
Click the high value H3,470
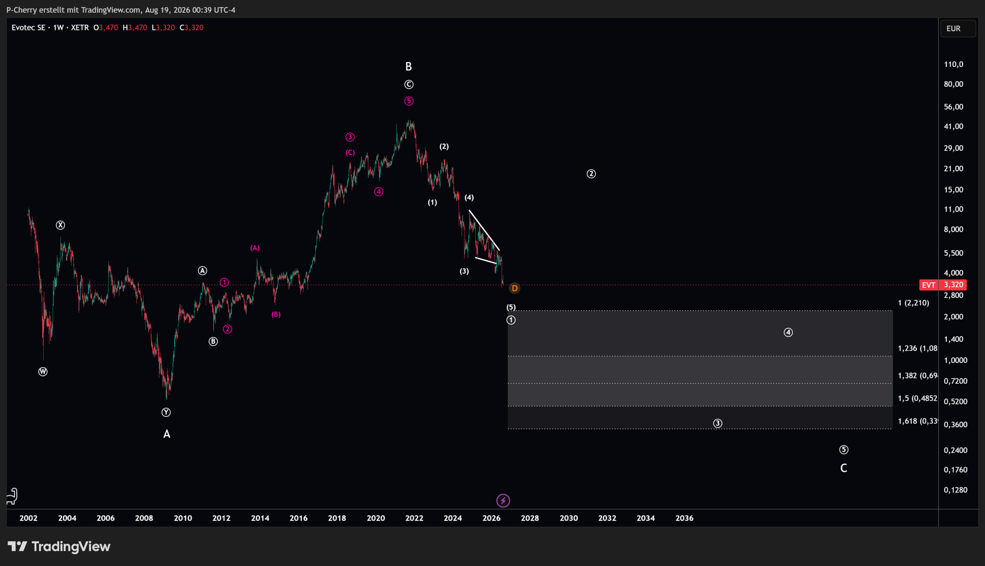[x=135, y=28]
